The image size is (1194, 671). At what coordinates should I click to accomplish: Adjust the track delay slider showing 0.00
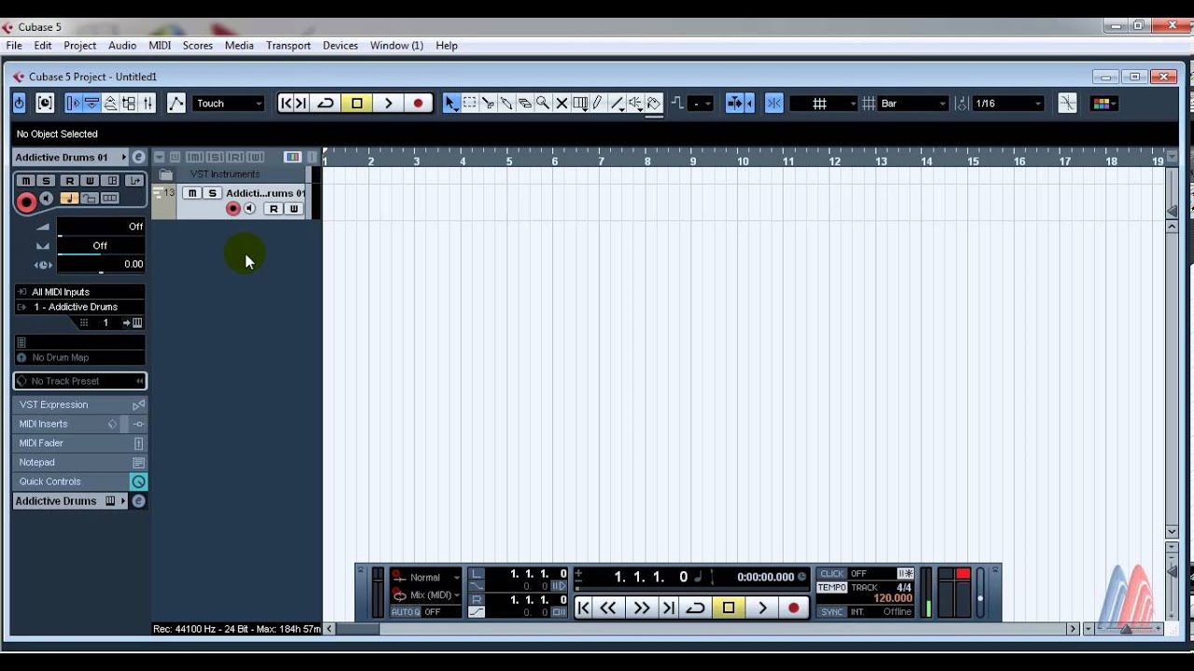pos(101,265)
